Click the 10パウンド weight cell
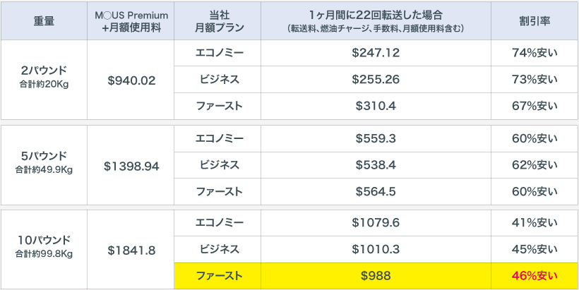The height and width of the screenshot is (290, 579). tap(44, 246)
